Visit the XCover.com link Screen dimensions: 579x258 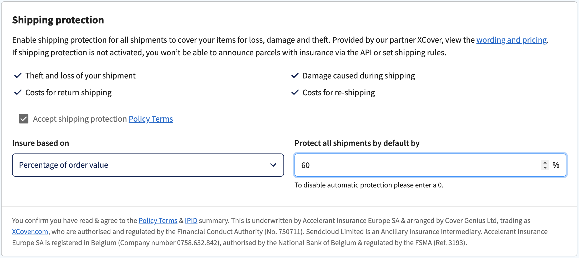click(x=30, y=232)
